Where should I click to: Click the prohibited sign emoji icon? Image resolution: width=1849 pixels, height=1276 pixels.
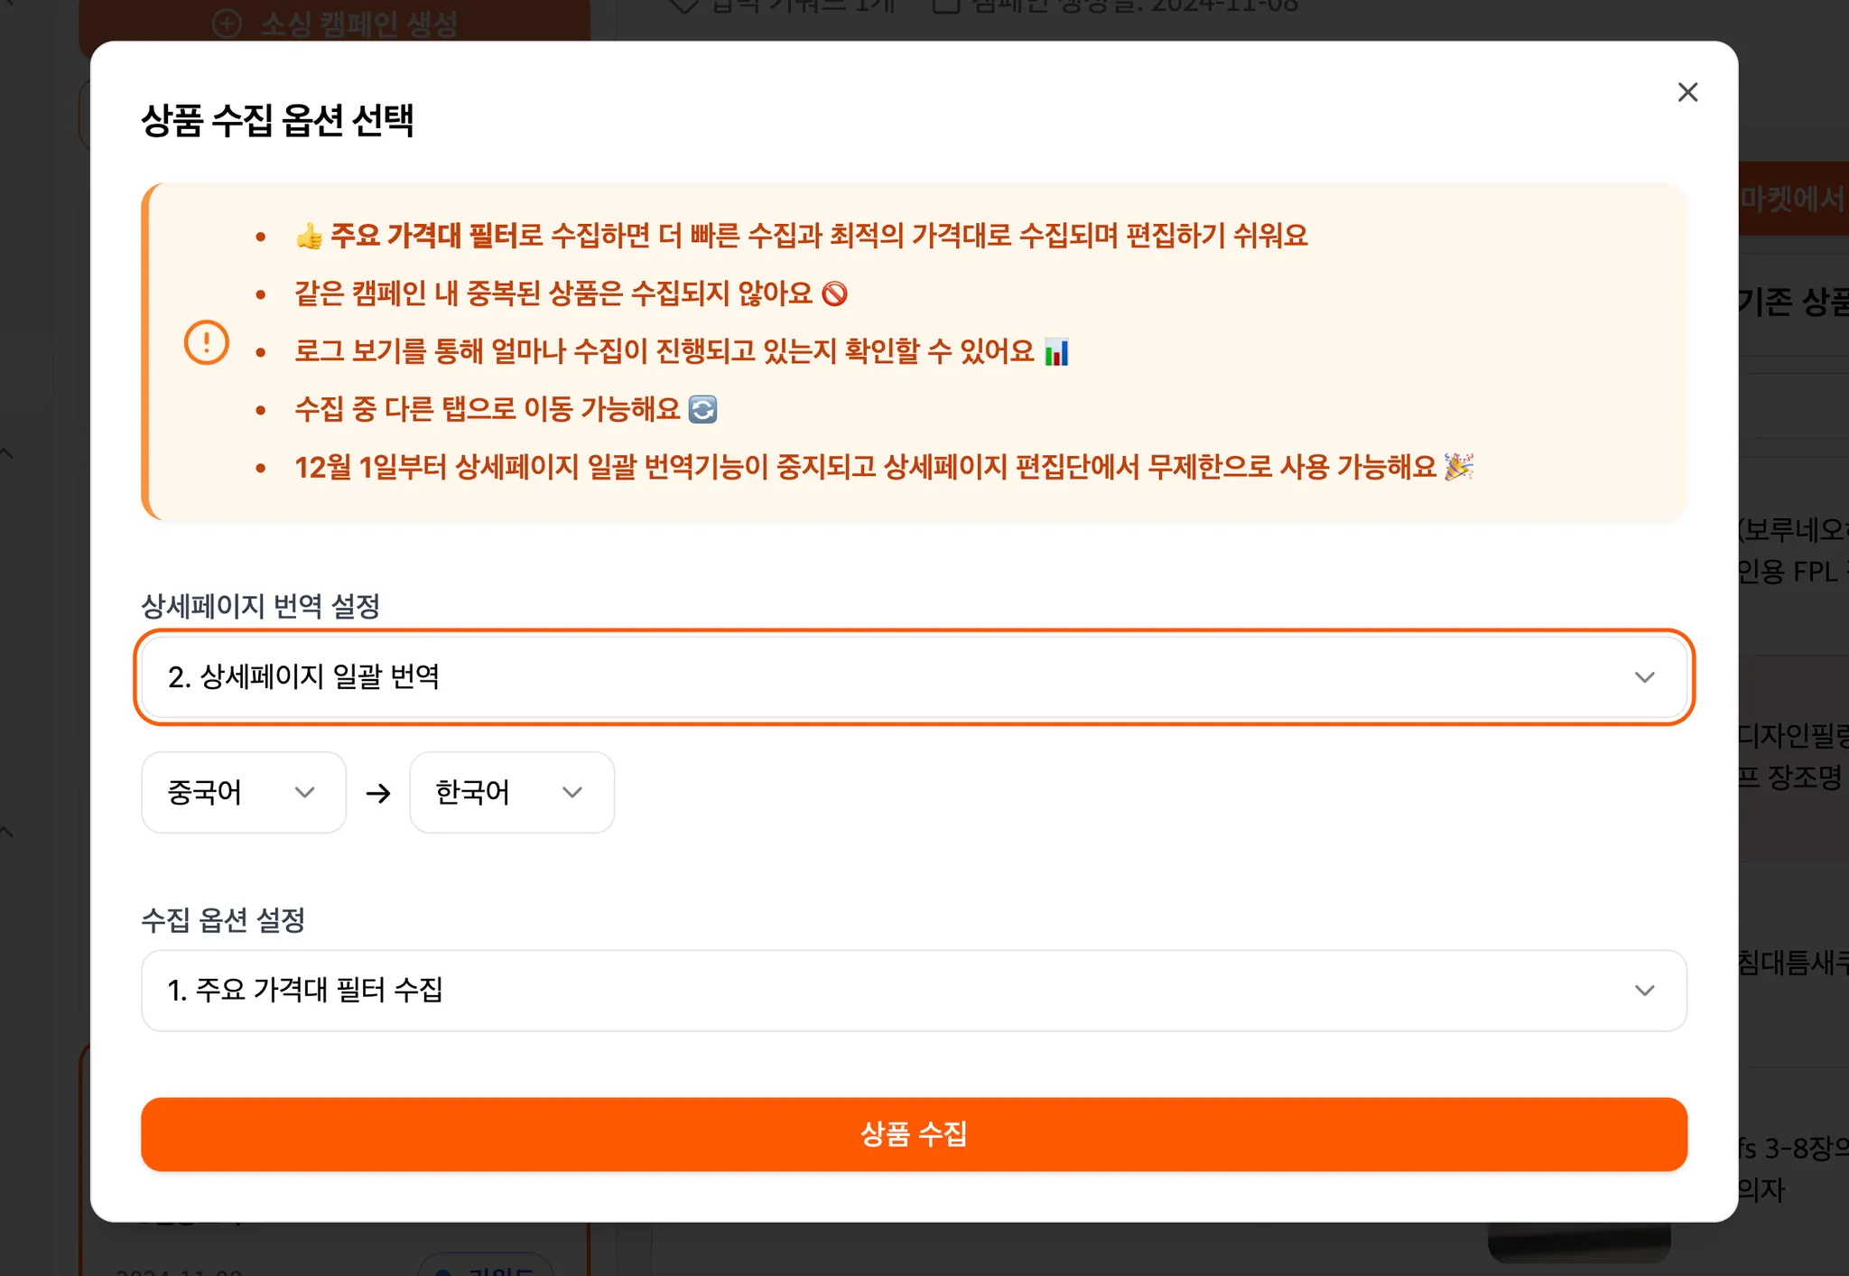[834, 293]
